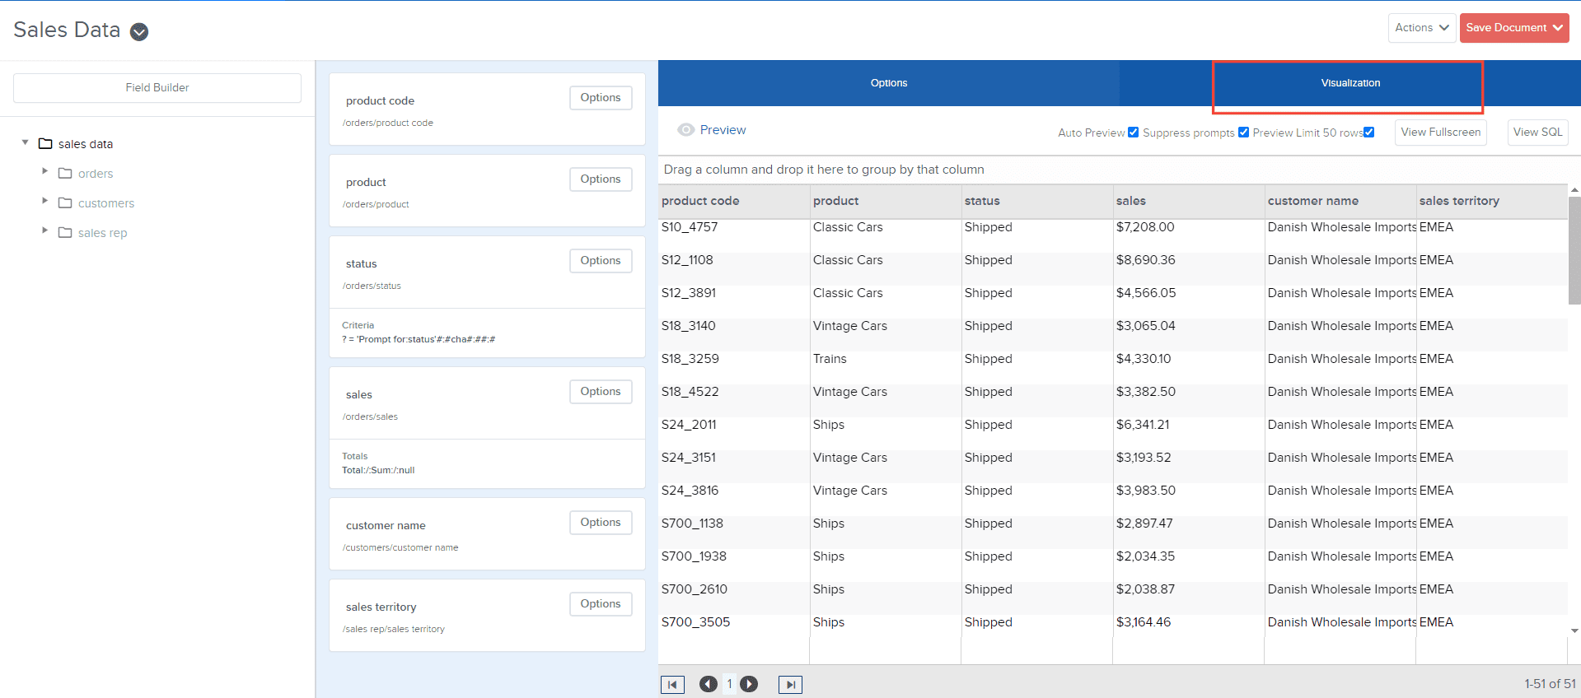Viewport: 1581px width, 698px height.
Task: Expand the orders folder arrow
Action: 45,171
